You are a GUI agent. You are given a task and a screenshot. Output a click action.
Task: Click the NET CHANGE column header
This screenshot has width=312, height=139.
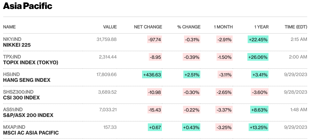148,27
